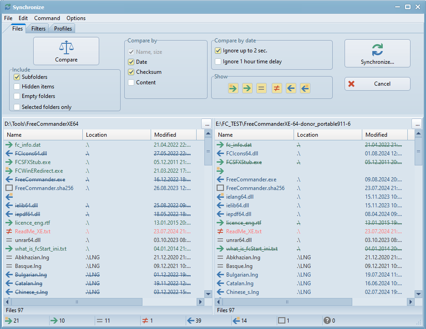Click the status bar question mark icon
The width and height of the screenshot is (426, 329).
[327, 321]
